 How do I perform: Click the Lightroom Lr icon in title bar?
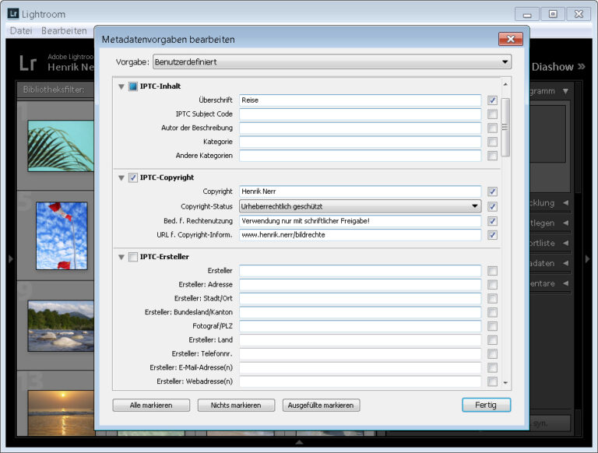(13, 14)
